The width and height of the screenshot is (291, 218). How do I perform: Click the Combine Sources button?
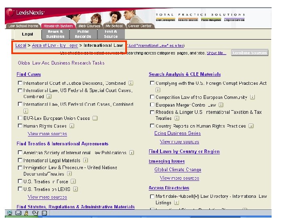250,53
